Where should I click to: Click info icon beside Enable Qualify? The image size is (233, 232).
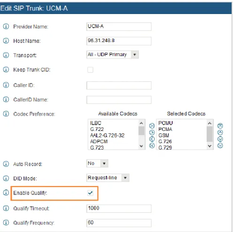tap(6, 193)
